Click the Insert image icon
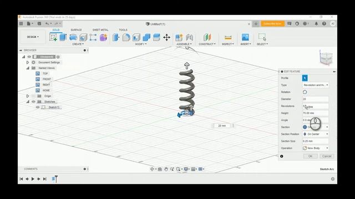The width and height of the screenshot is (355, 199). (245, 37)
